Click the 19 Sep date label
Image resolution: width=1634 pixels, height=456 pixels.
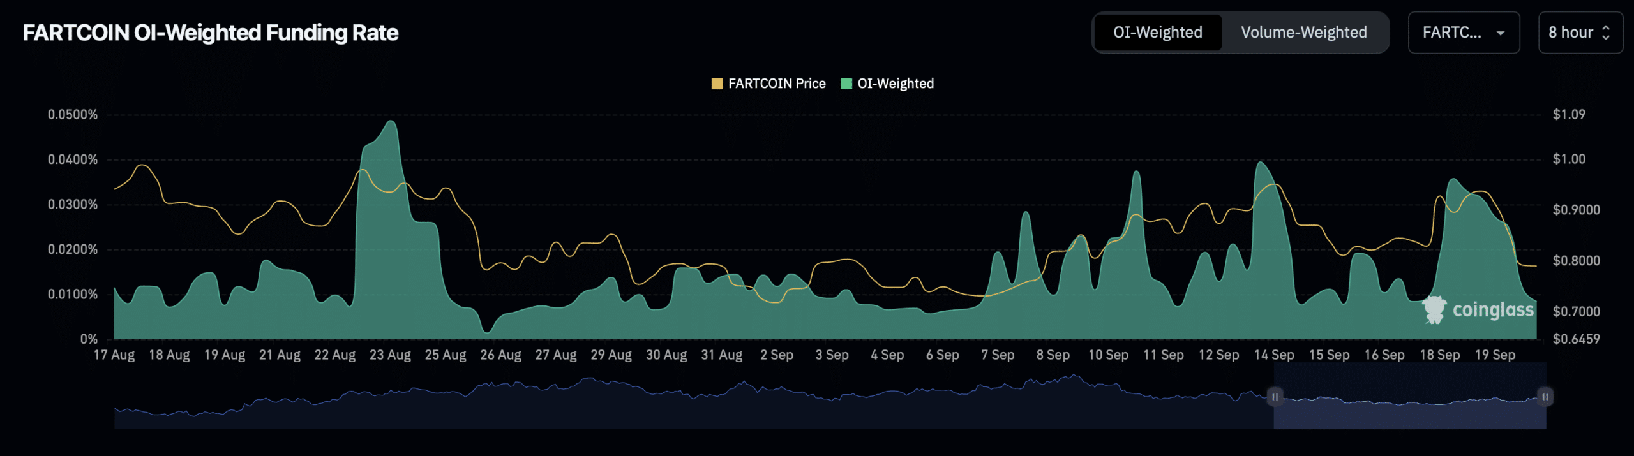1495,355
